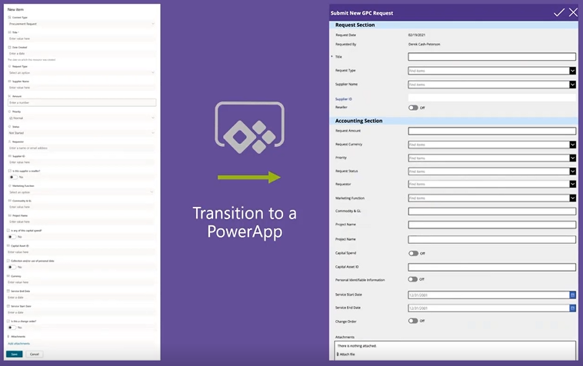Toggle the Capital Spend switch
The height and width of the screenshot is (366, 583).
413,253
